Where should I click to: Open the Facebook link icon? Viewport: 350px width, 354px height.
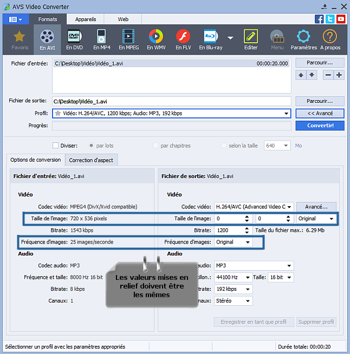click(319, 19)
